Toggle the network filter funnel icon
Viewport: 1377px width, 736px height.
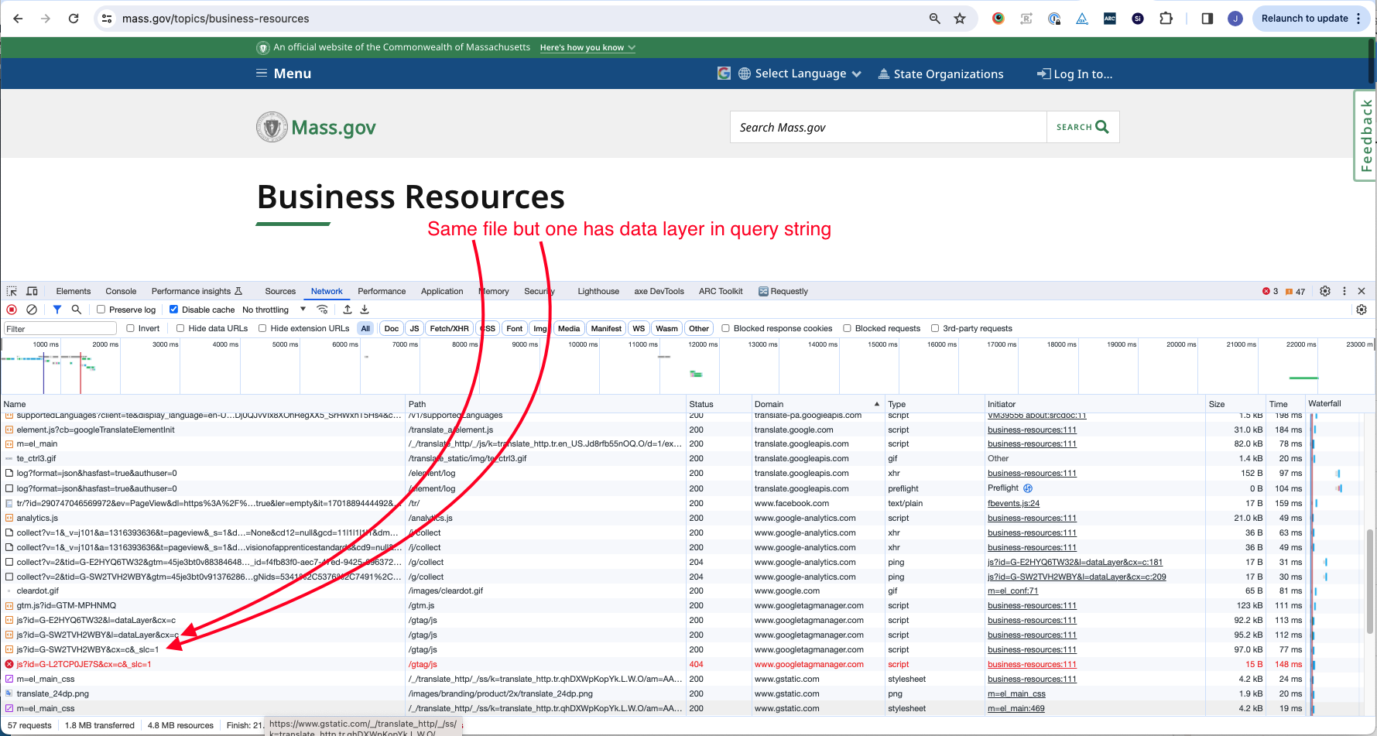pyautogui.click(x=57, y=310)
